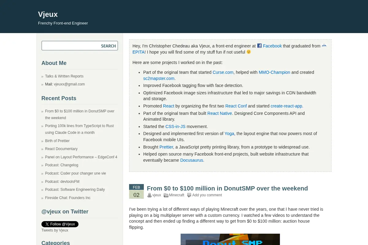Open the DonutSMP post title
The width and height of the screenshot is (368, 245).
[x=227, y=188]
